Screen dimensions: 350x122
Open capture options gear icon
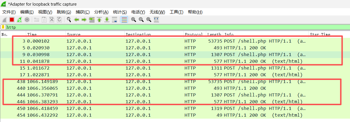(27, 20)
